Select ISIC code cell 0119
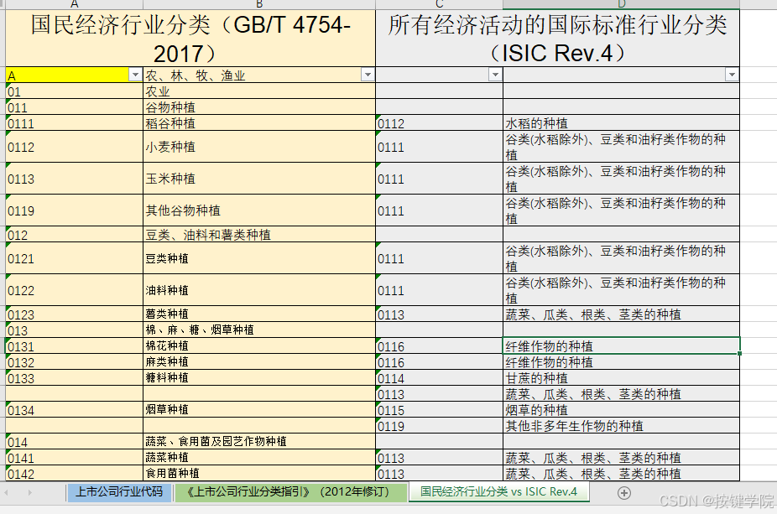 coord(440,425)
